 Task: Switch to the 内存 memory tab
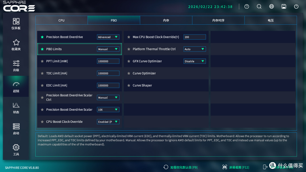point(166,20)
